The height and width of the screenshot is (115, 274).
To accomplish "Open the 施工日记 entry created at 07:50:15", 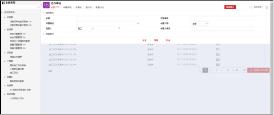I will (x=62, y=59).
